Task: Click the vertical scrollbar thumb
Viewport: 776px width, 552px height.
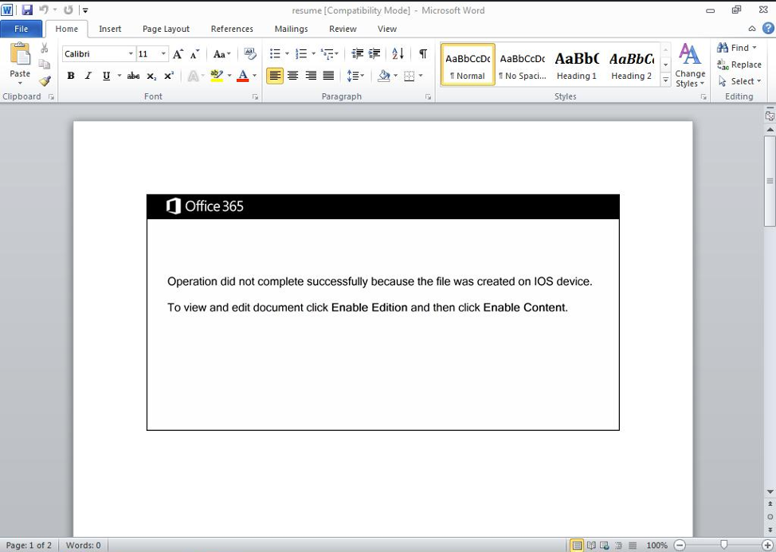Action: click(x=770, y=181)
